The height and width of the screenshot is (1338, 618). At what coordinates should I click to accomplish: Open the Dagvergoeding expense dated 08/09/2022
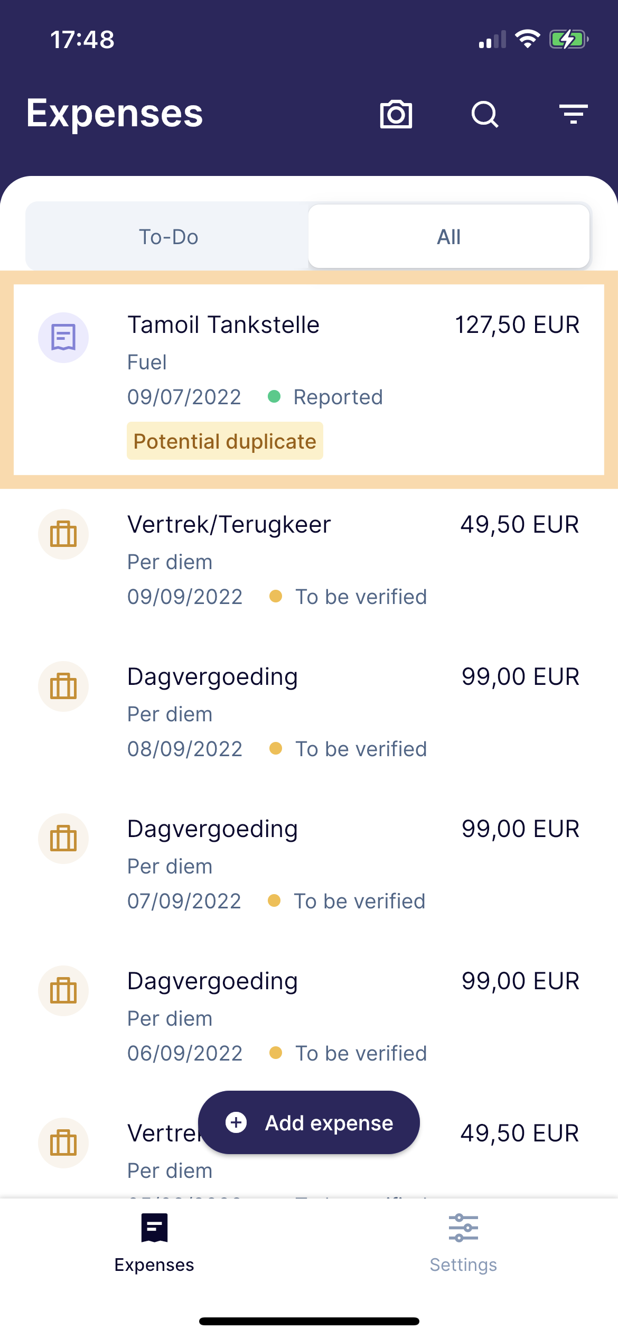coord(309,712)
